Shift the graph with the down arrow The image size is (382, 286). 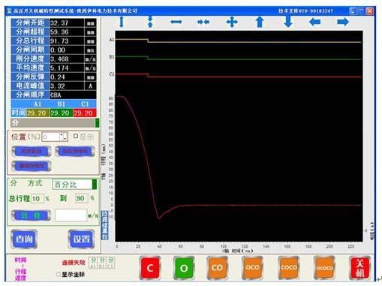288,22
